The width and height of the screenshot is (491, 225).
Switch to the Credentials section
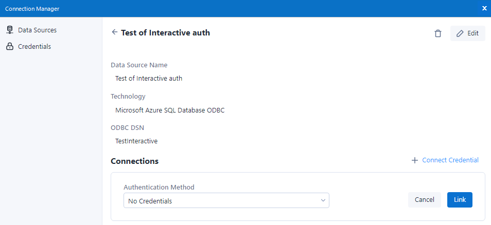point(34,47)
